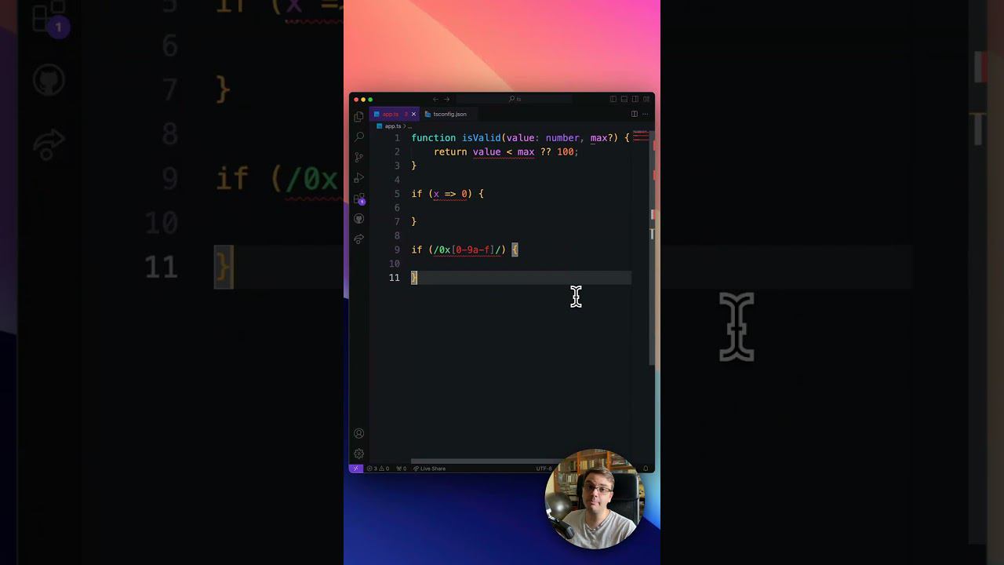This screenshot has width=1004, height=565.
Task: Toggle the Primary Side Bar layout icon
Action: click(613, 100)
